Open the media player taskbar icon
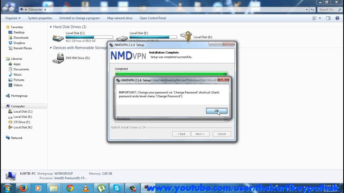 coord(38,188)
